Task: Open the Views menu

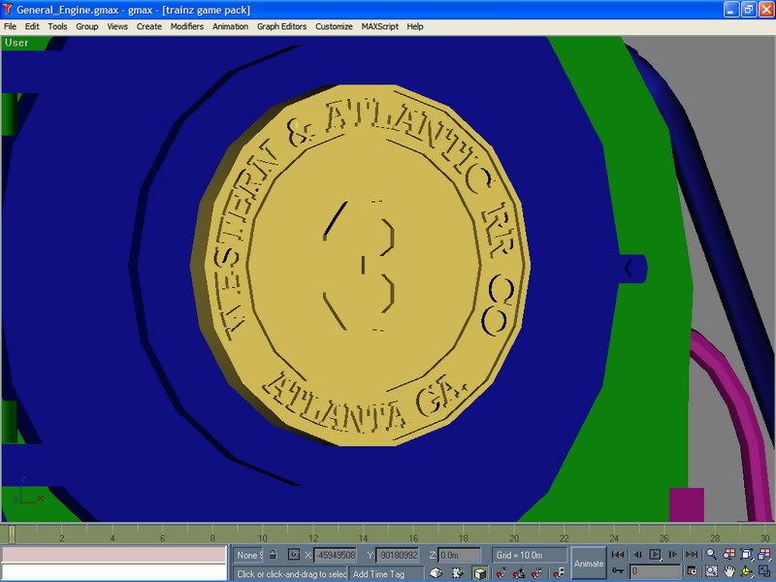Action: tap(117, 27)
